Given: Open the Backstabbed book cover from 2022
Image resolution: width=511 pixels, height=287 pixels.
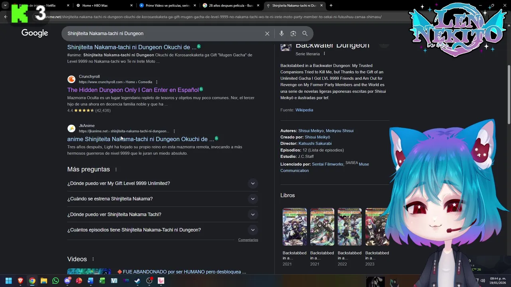Looking at the screenshot, I should point(350,227).
